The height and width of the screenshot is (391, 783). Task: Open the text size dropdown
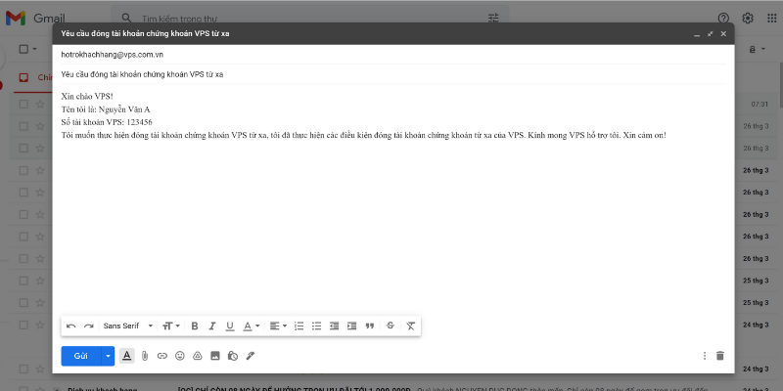pos(170,326)
